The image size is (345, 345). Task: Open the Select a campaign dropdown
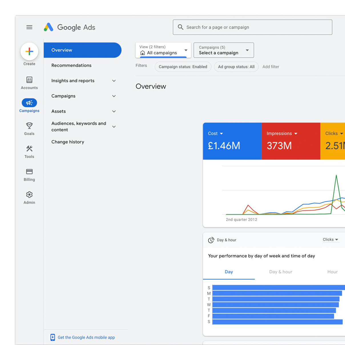pos(224,50)
